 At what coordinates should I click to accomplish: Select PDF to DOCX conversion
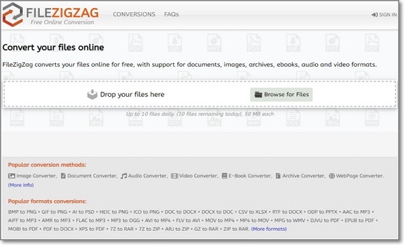tap(58, 229)
